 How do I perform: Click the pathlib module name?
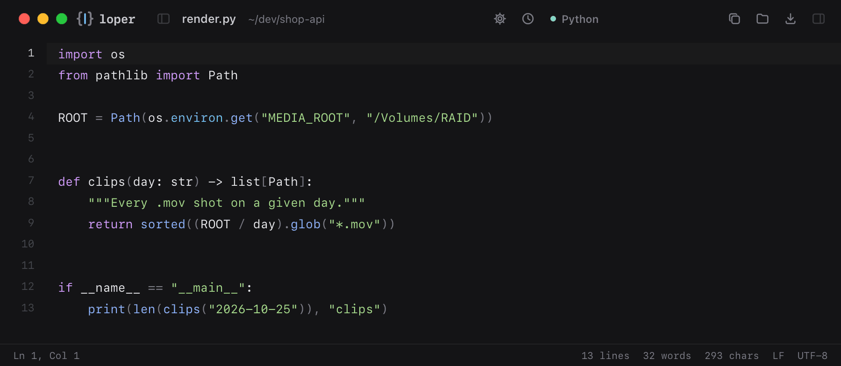(121, 75)
